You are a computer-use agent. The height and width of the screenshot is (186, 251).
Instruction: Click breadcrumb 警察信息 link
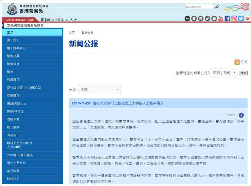pos(87,33)
